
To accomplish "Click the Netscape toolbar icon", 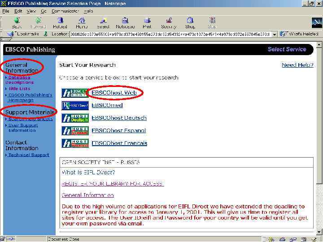I will tap(125, 21).
